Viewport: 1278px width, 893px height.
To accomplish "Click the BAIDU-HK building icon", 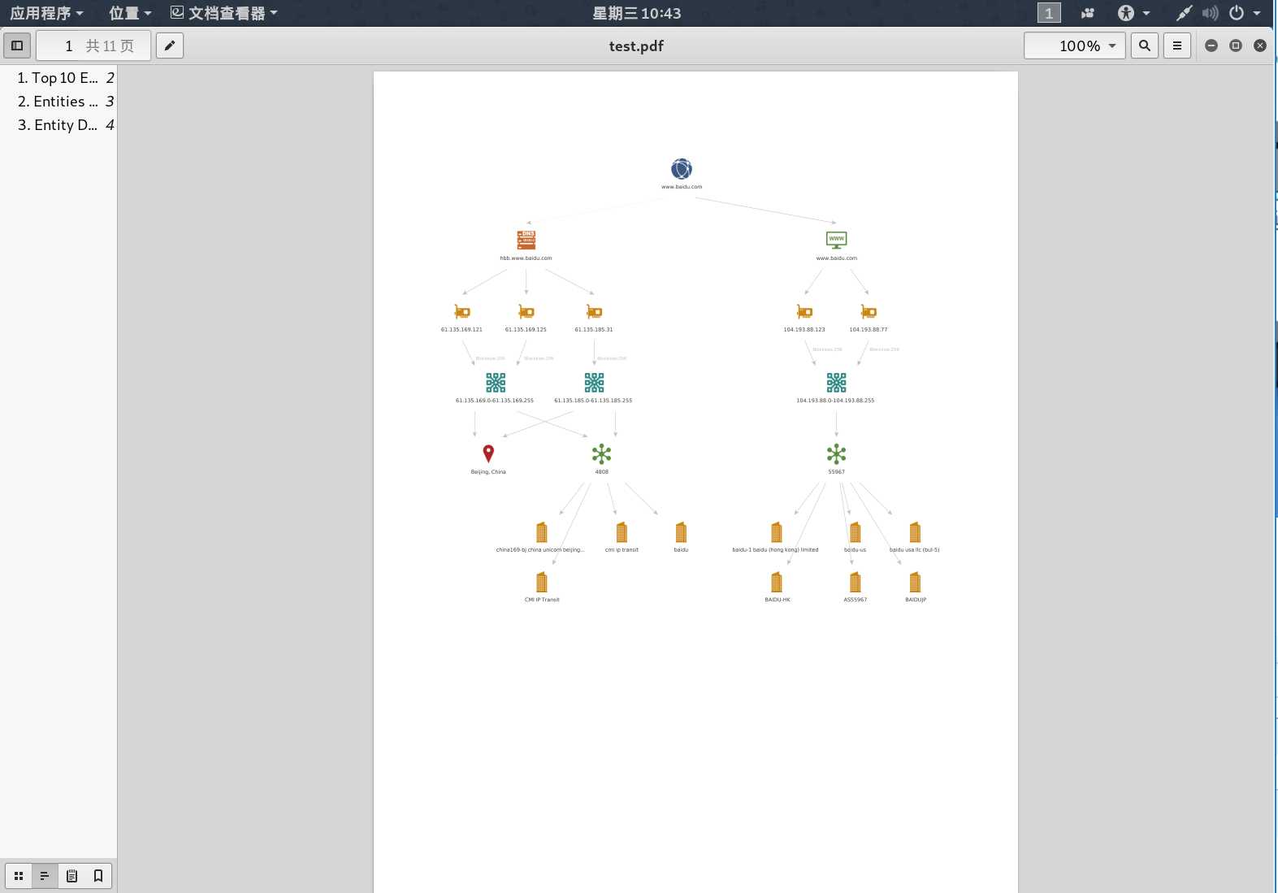I will 777,582.
